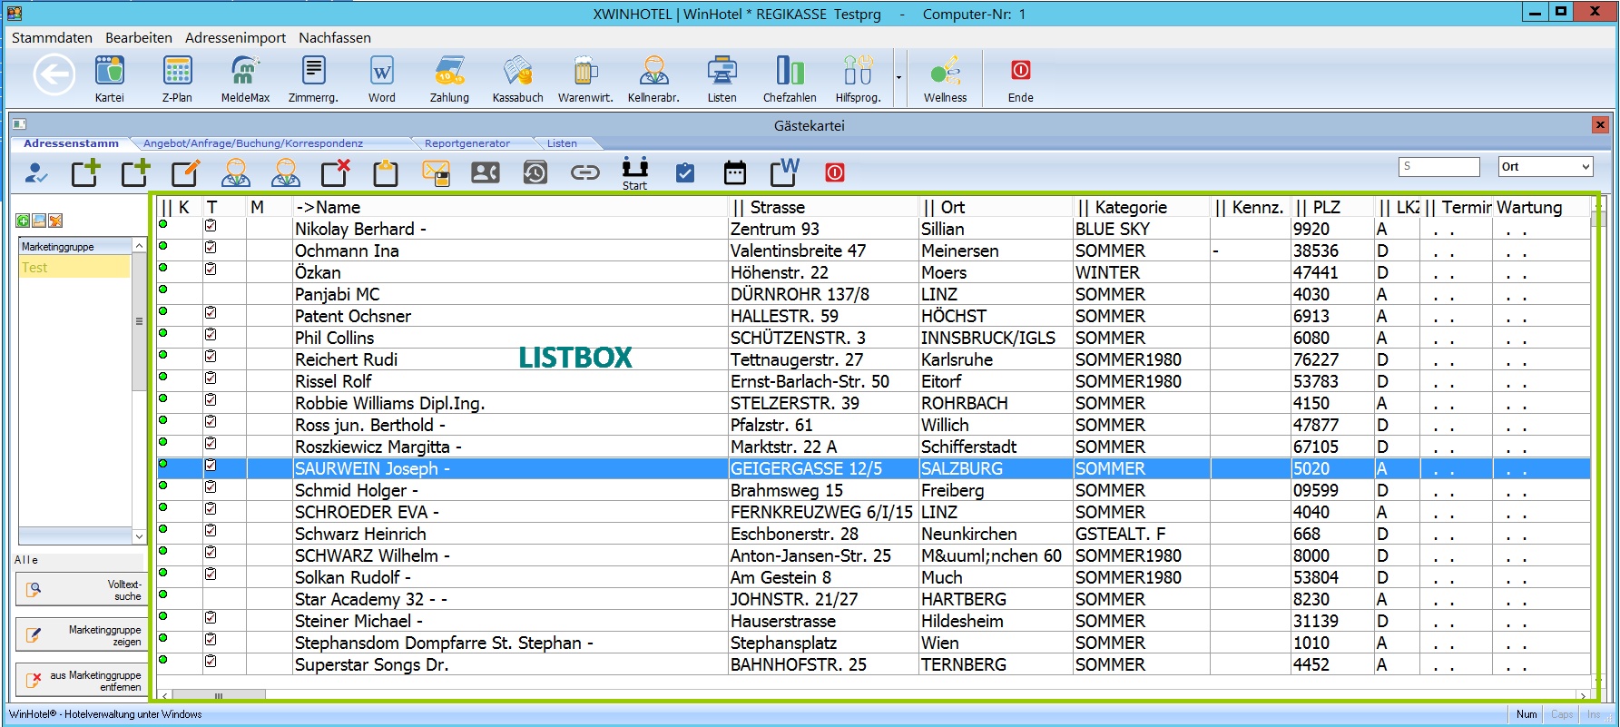Click the delete record icon with red X

[x=336, y=172]
